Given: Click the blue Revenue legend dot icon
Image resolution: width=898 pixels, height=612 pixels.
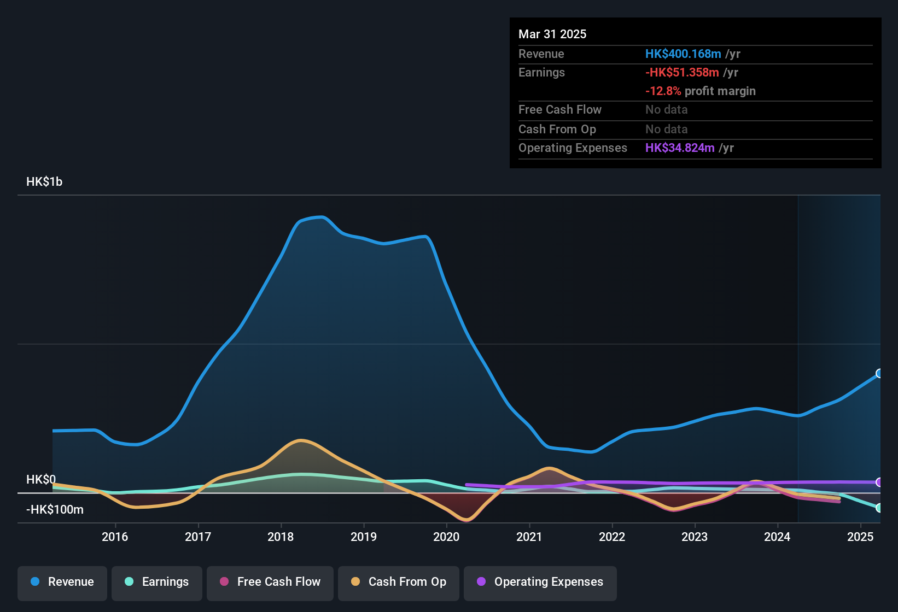Looking at the screenshot, I should click(34, 582).
